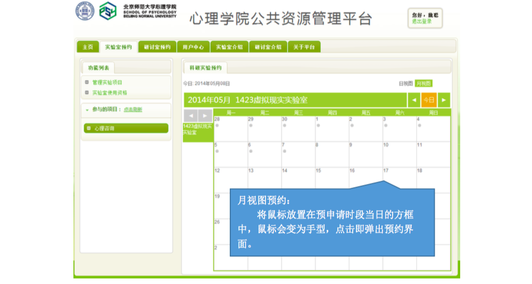
Task: Jump to today with orange 今日 button
Action: pos(428,100)
